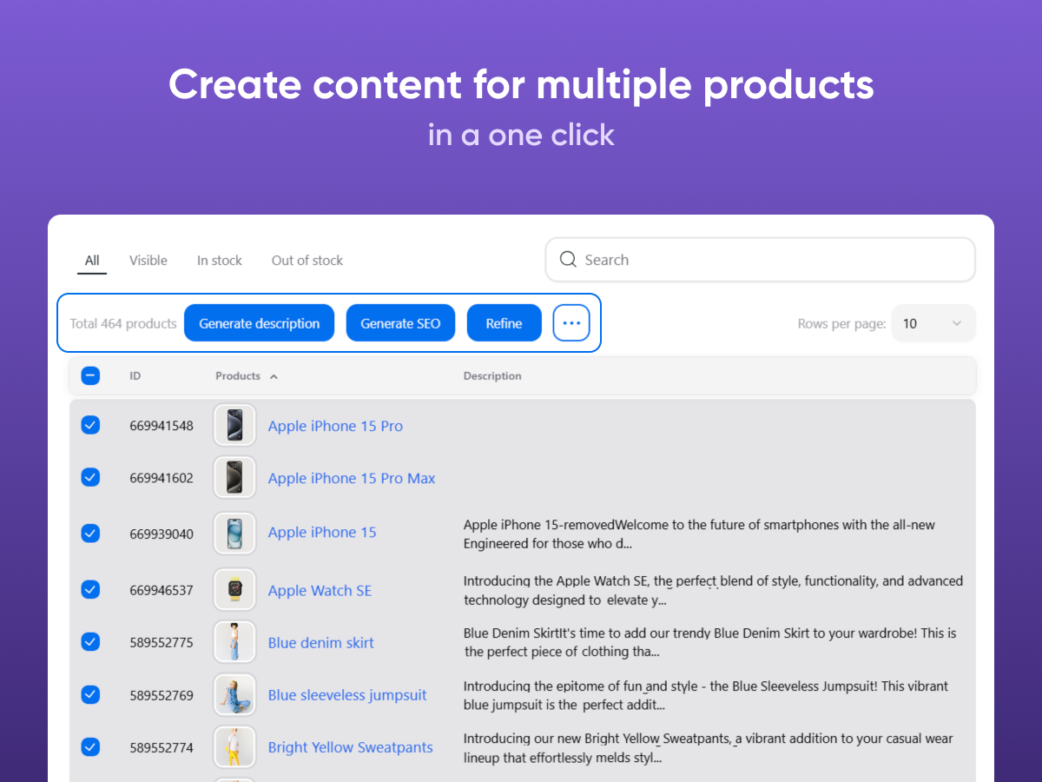Open the Rows per page dropdown

pos(933,323)
